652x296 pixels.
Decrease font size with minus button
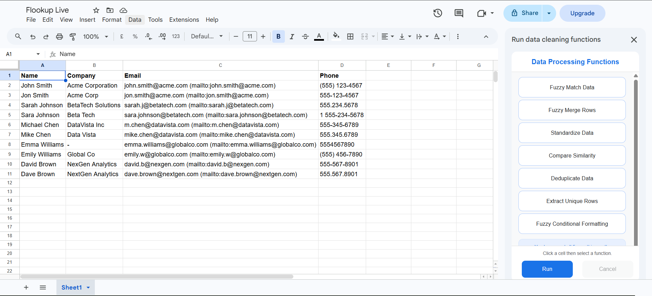236,36
